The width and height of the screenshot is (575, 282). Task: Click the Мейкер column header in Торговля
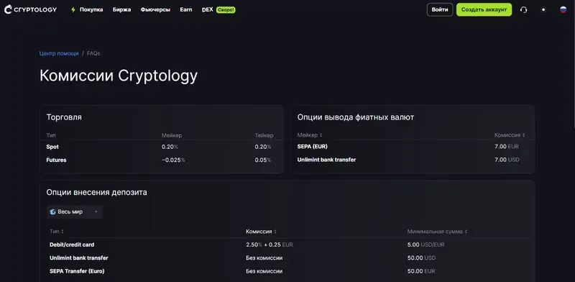[172, 135]
